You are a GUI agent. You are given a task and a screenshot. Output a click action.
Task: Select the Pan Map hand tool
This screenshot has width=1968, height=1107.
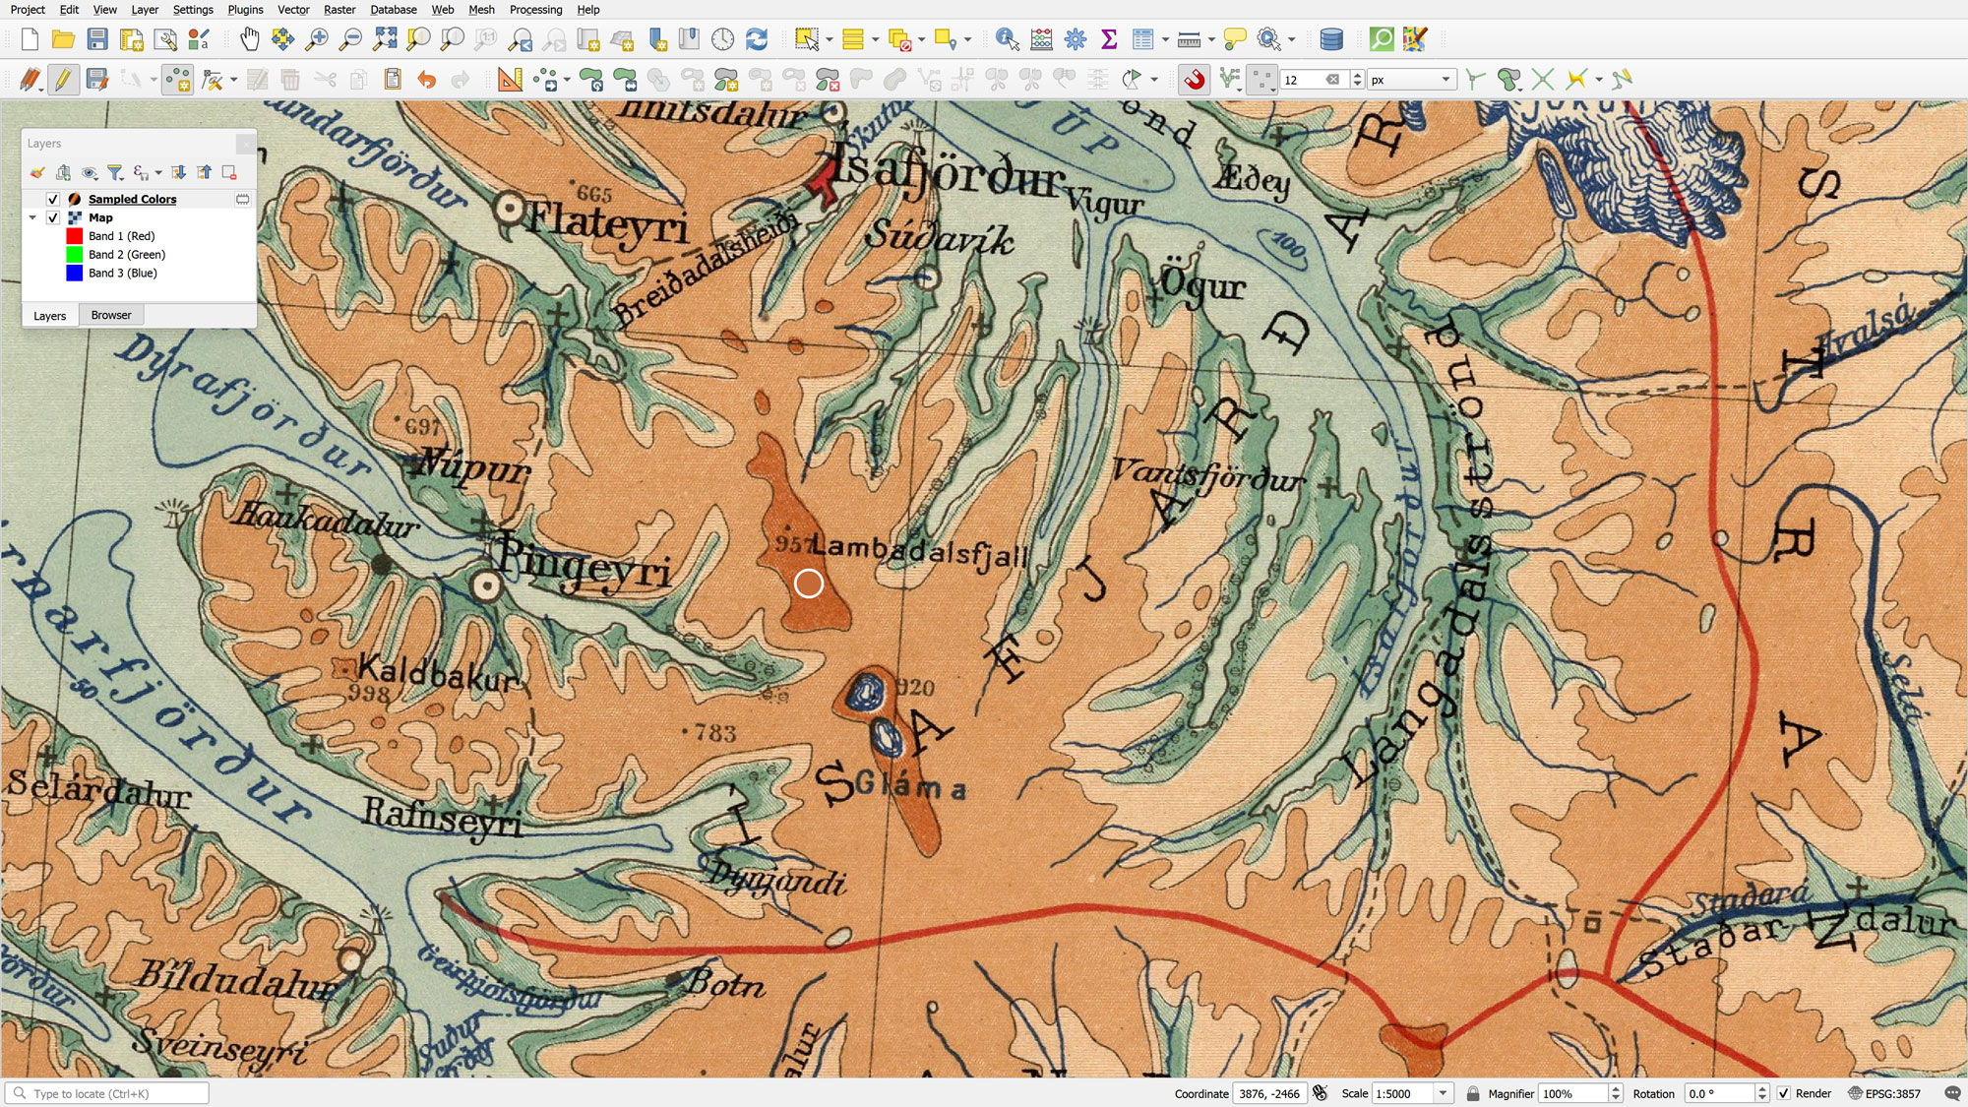click(250, 39)
